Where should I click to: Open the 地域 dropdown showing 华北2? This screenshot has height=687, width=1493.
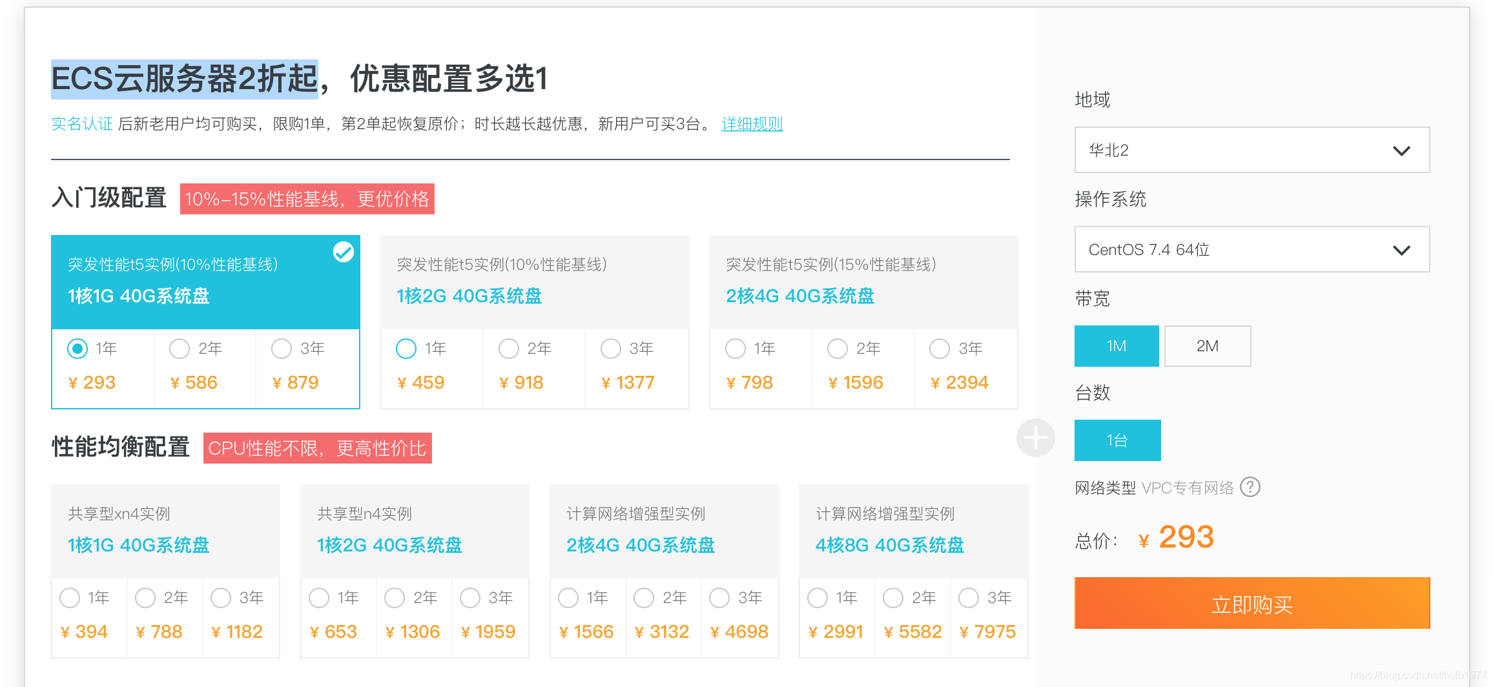[1251, 150]
